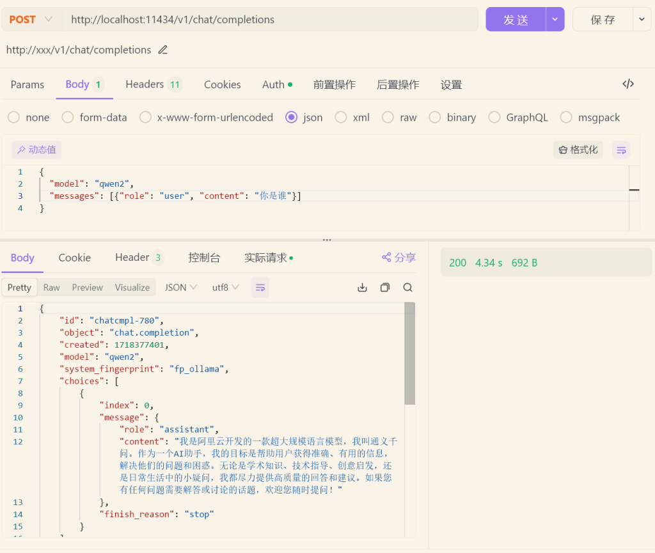Viewport: 655px width, 553px height.
Task: Copy the response content
Action: click(x=384, y=288)
